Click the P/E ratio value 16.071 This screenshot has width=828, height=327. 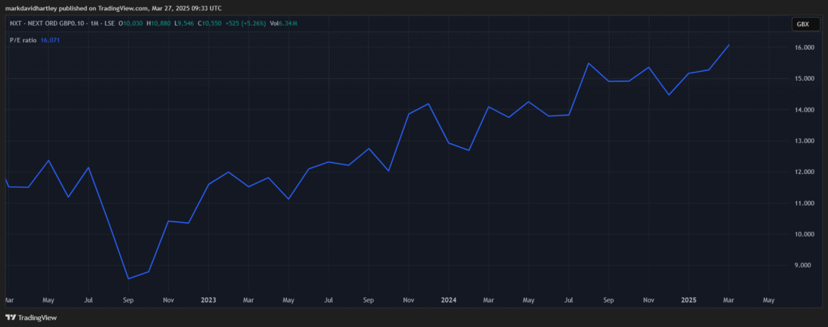tap(51, 41)
